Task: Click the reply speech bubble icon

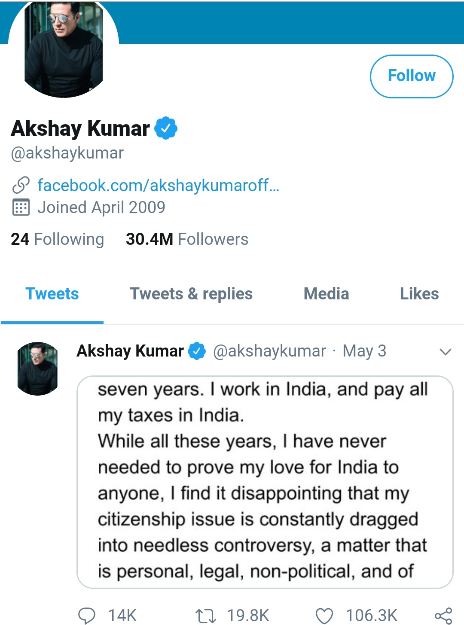Action: (87, 615)
